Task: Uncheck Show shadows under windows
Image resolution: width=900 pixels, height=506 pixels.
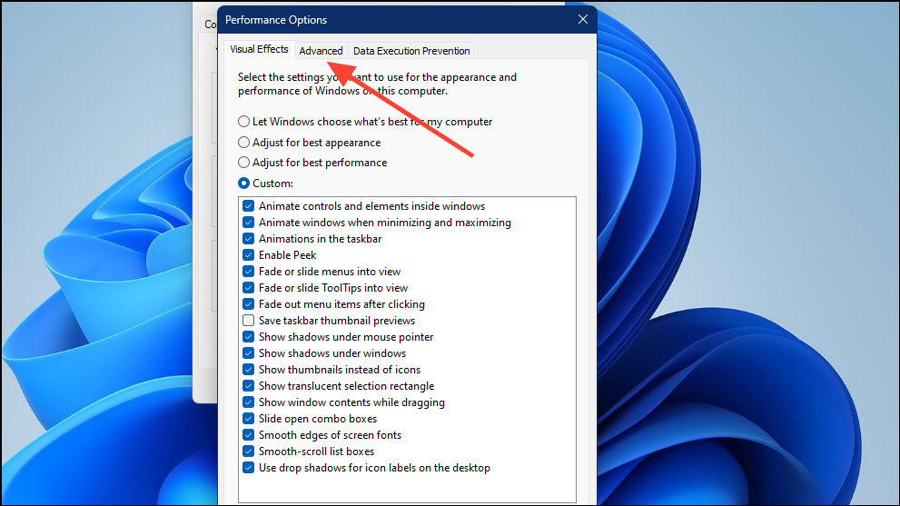Action: click(249, 353)
